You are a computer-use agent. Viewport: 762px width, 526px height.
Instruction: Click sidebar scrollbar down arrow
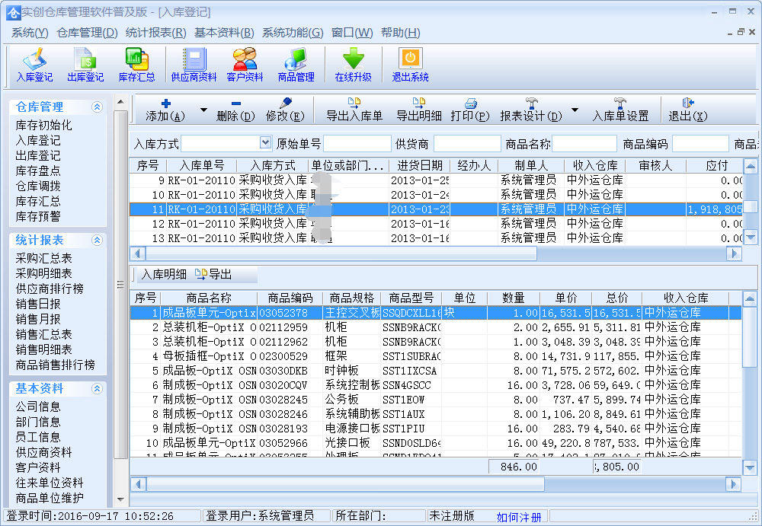click(120, 499)
